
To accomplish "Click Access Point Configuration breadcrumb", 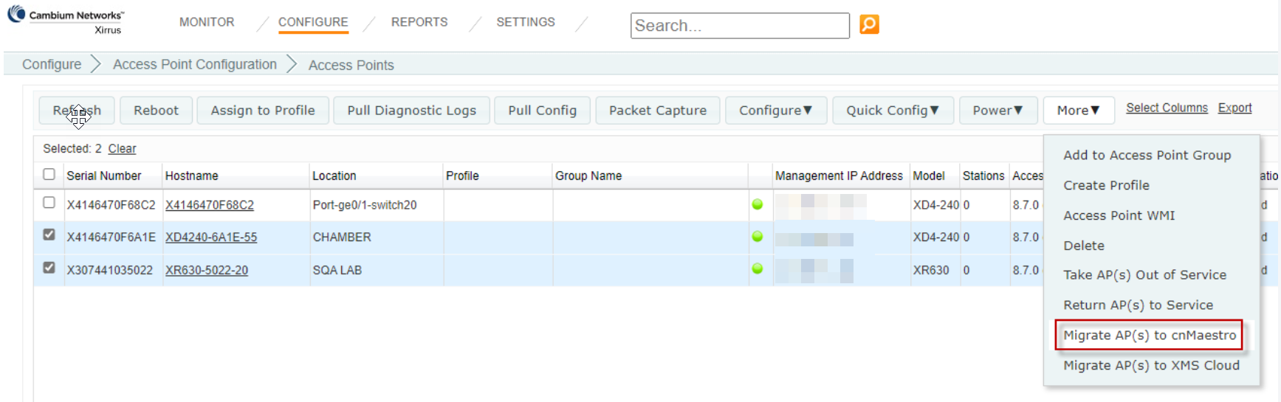I will pyautogui.click(x=195, y=64).
